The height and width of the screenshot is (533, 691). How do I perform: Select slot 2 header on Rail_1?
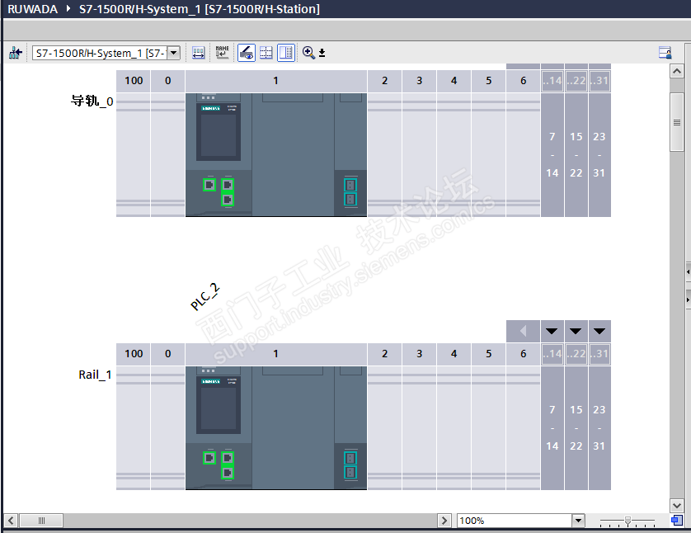pos(385,354)
